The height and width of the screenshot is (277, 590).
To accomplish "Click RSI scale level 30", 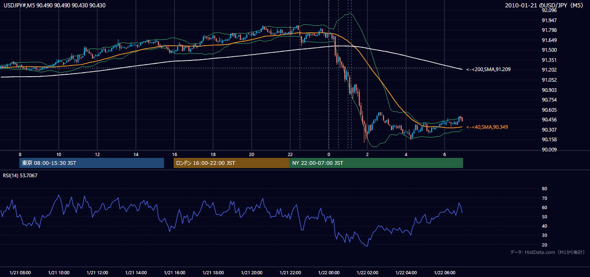I will click(x=545, y=235).
